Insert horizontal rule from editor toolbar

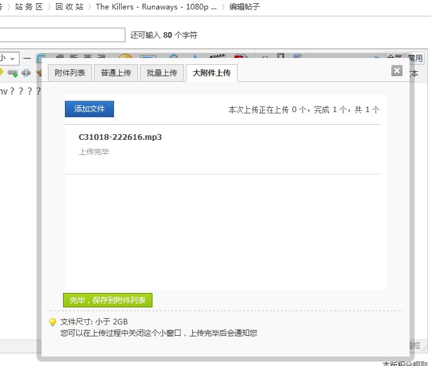(x=27, y=58)
